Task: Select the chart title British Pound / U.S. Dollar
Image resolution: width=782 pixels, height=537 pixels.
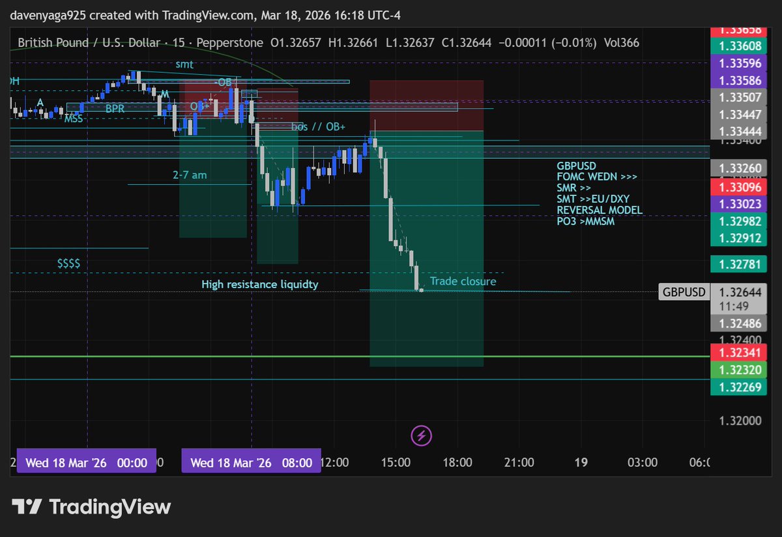Action: [x=89, y=43]
